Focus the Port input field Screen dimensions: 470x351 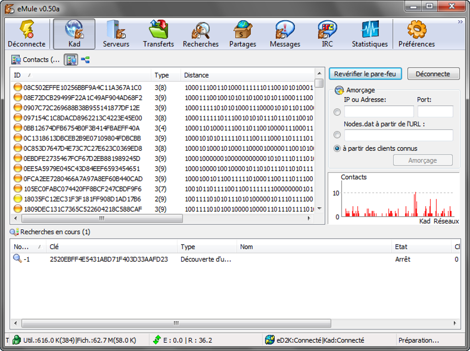(435, 111)
